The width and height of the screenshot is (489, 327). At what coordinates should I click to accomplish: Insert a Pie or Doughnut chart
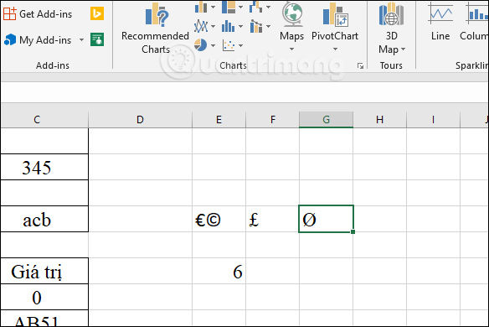pyautogui.click(x=200, y=45)
